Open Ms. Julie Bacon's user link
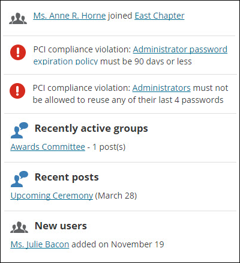 pos(40,244)
